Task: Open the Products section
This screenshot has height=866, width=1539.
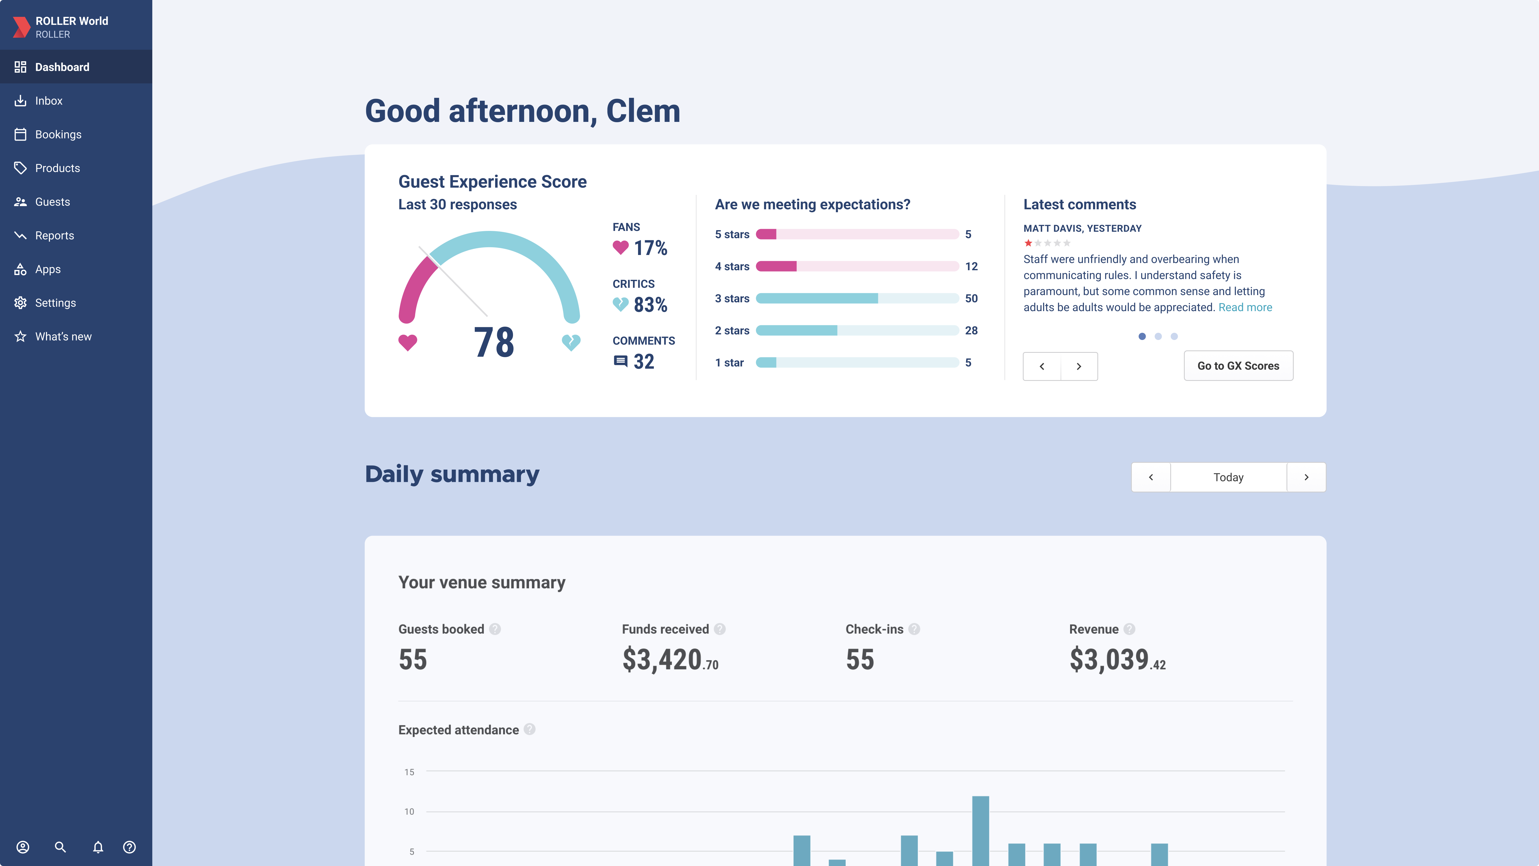Action: (57, 168)
